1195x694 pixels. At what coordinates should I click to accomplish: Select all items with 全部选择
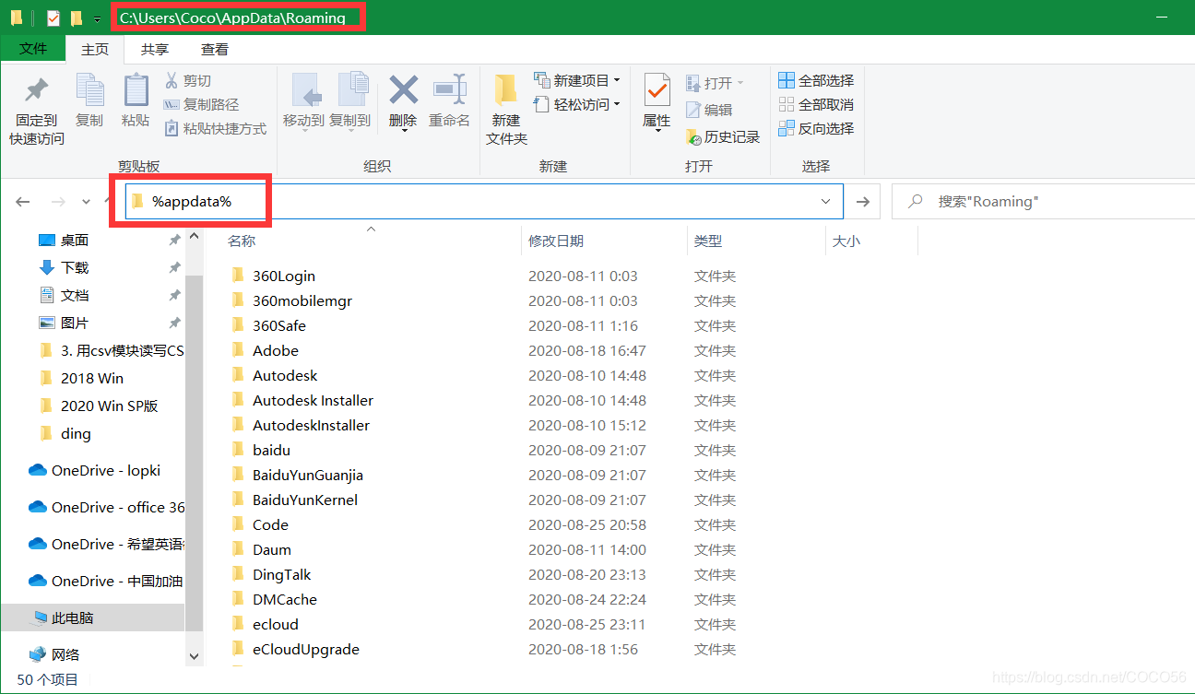pyautogui.click(x=815, y=80)
